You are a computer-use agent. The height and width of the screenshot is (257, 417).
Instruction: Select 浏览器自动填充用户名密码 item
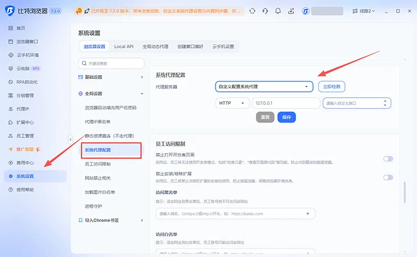[110, 108]
